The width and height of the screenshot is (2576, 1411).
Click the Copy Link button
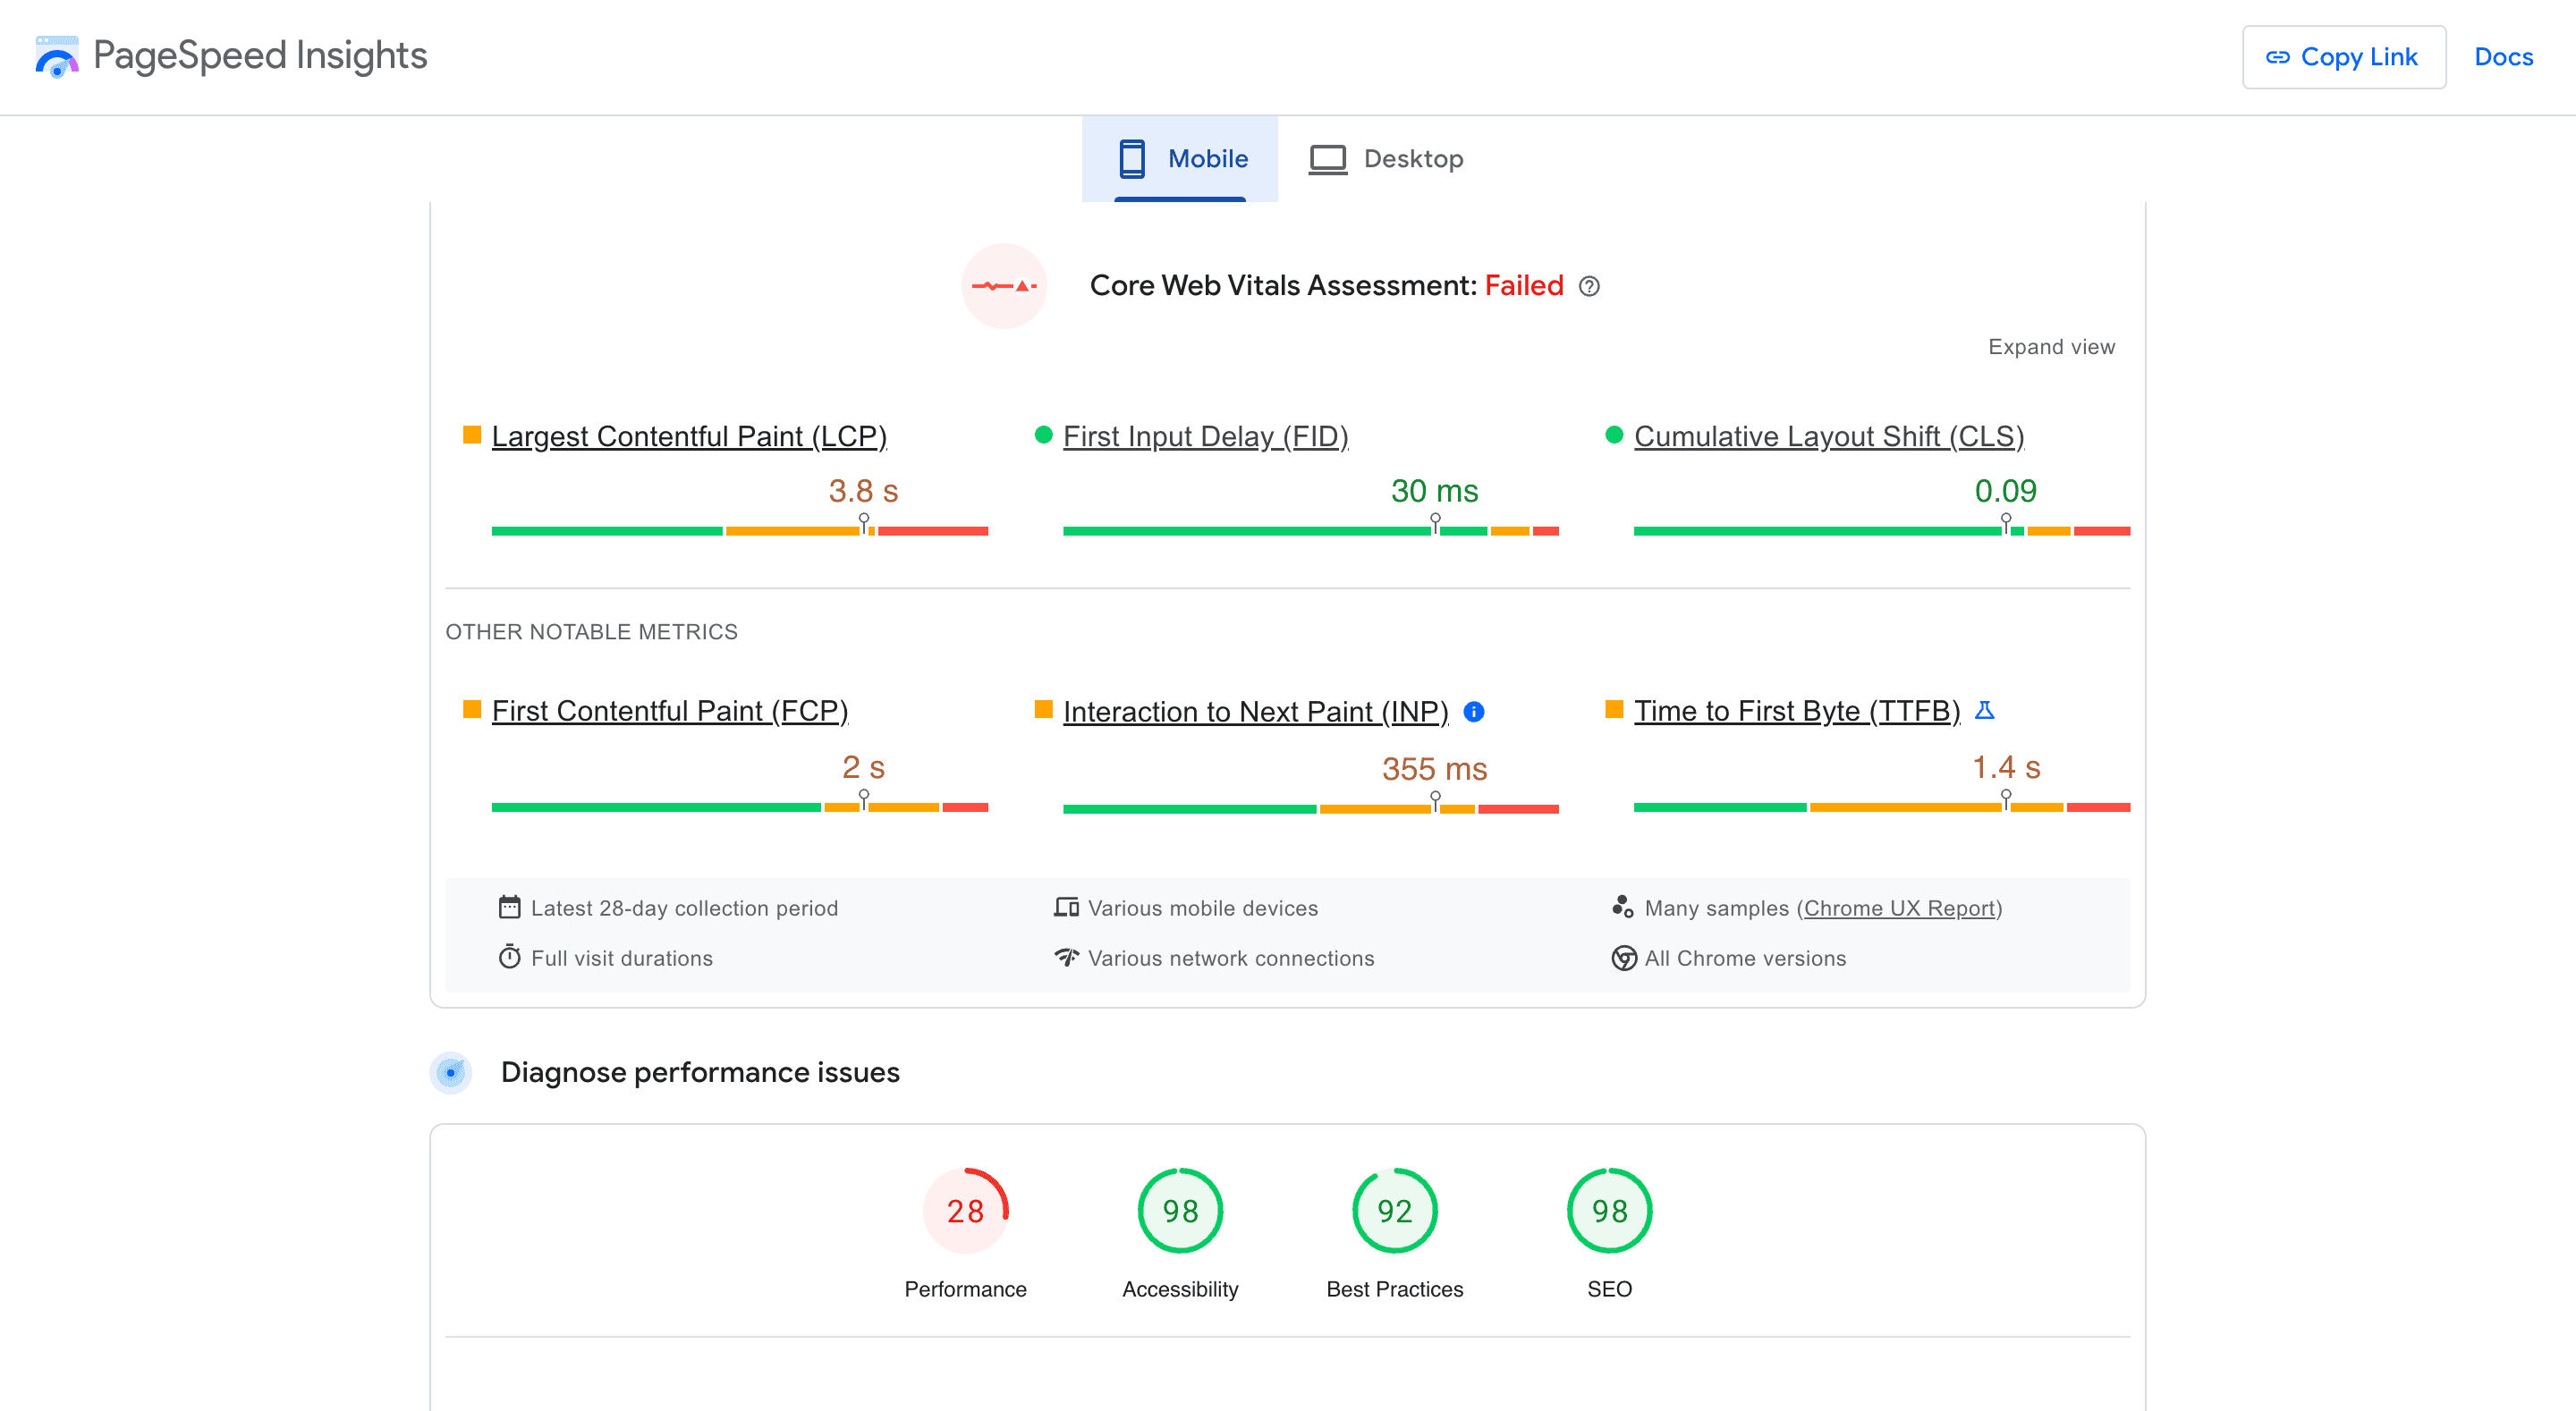(x=2343, y=57)
